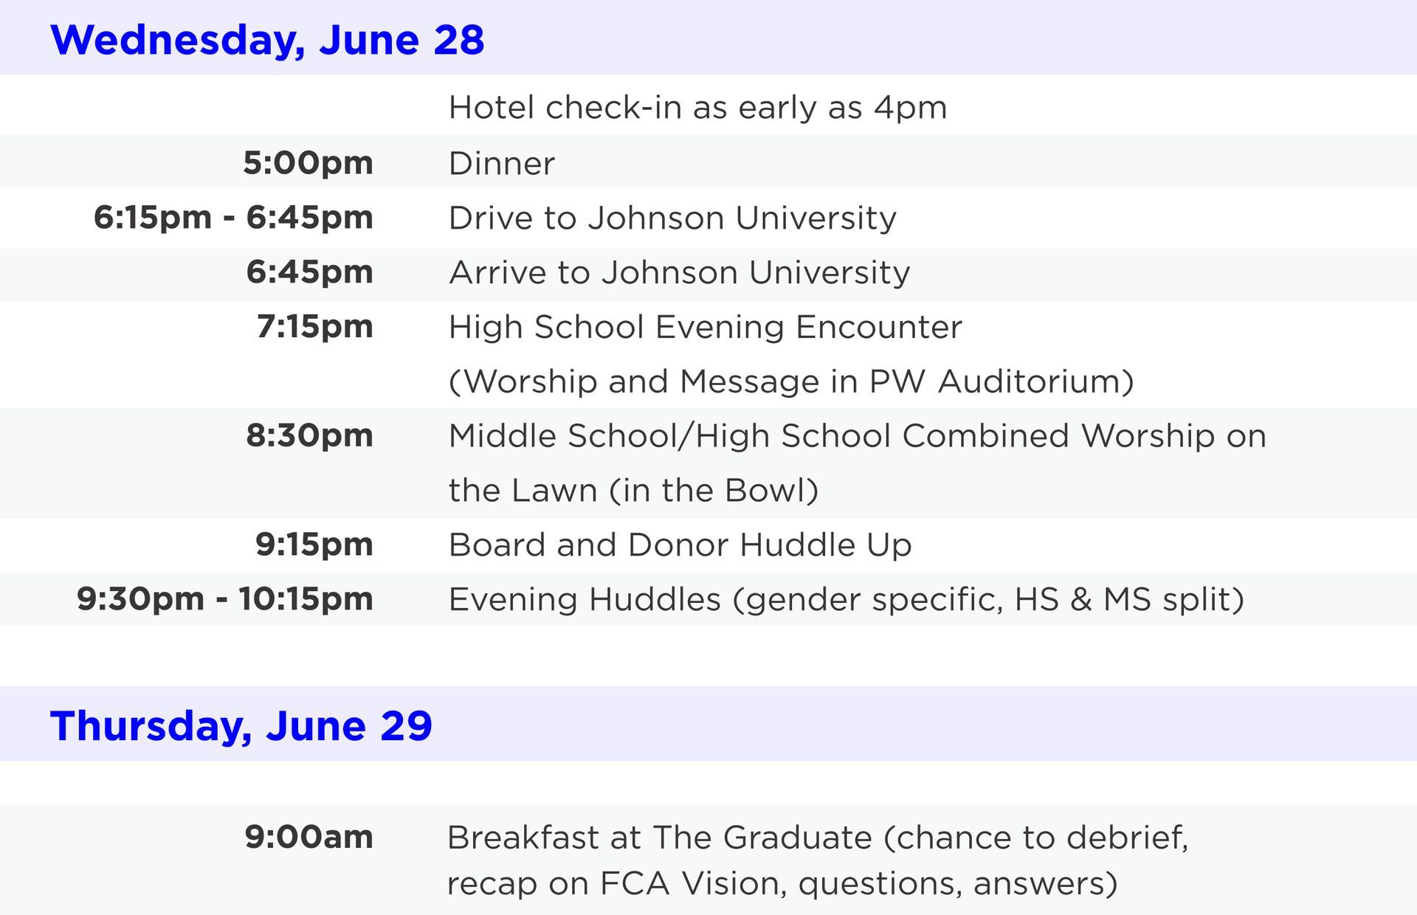The height and width of the screenshot is (915, 1417).
Task: Select Board and Donor Huddle Up entry
Action: pos(680,545)
